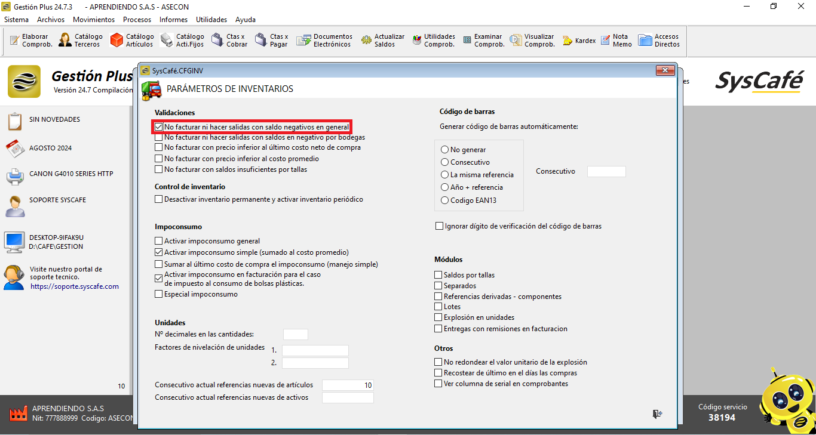Open the soporte.syscafe.com link
The height and width of the screenshot is (435, 816).
75,286
